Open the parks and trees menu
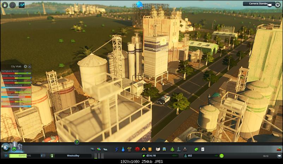Image resolution: width=283 pixels, height=164 pixels. click(172, 149)
